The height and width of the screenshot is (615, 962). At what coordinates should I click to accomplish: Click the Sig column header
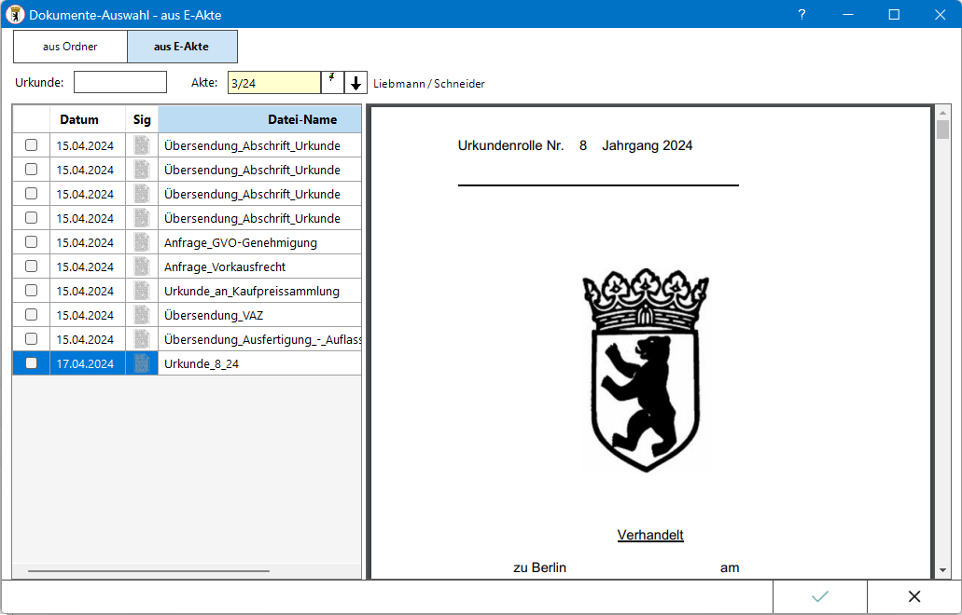(142, 119)
